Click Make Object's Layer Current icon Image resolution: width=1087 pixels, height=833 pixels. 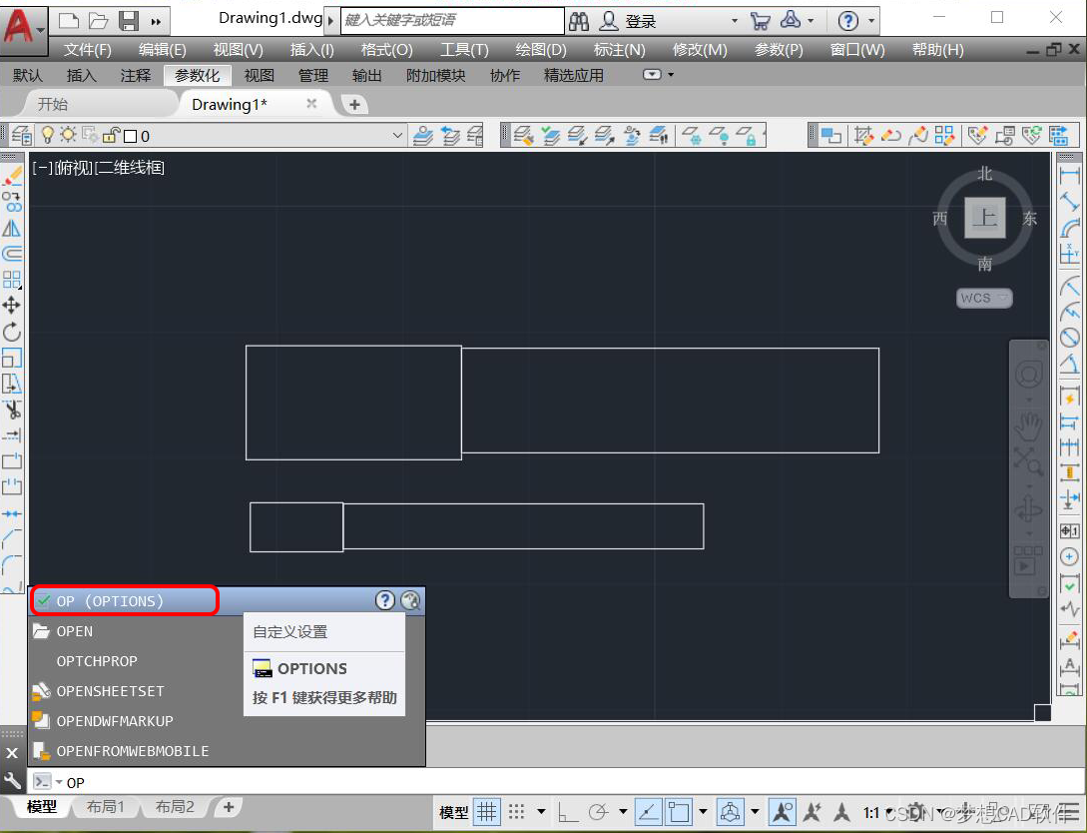(423, 135)
